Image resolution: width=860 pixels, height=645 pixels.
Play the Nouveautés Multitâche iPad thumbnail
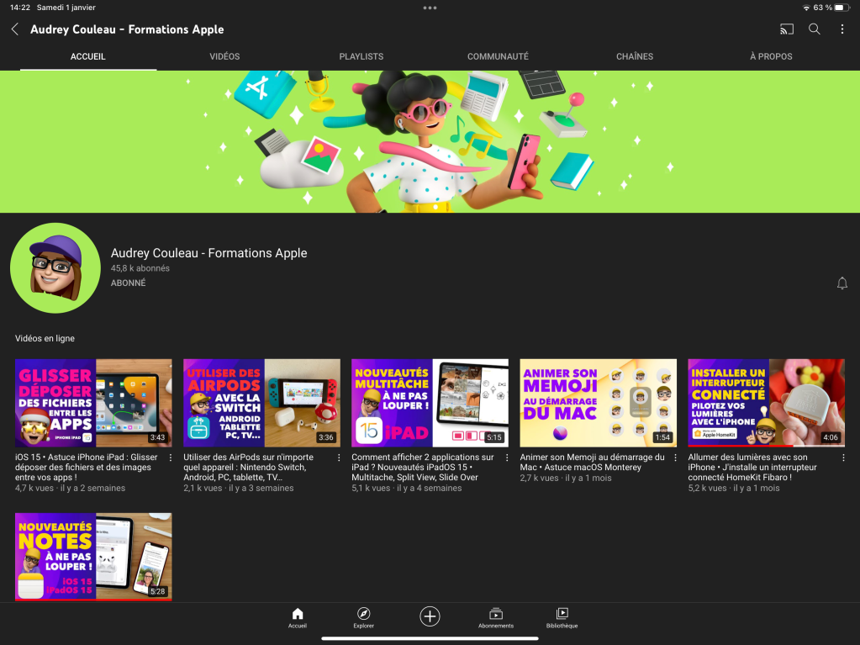(430, 403)
